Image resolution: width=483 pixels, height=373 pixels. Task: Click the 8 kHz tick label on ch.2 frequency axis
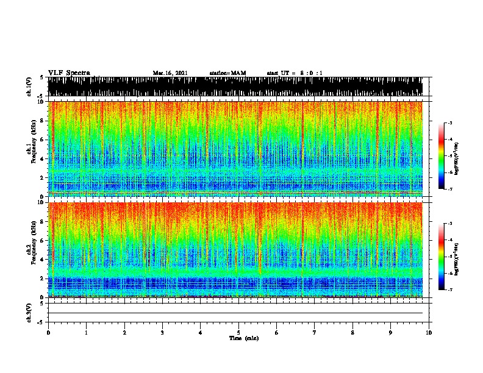[x=43, y=222]
